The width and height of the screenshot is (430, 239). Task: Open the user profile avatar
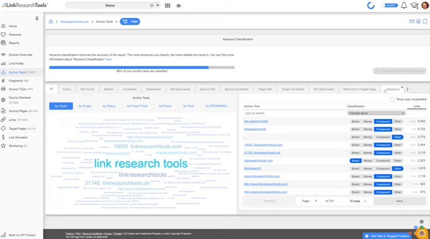[425, 5]
